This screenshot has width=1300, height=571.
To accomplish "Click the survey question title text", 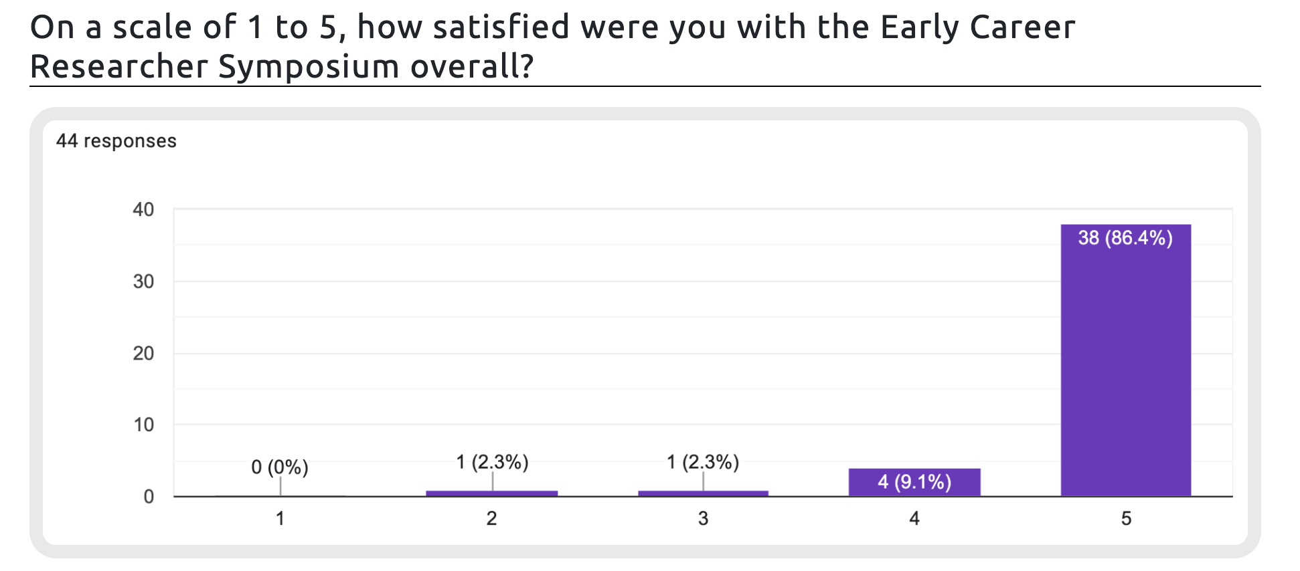I will [552, 47].
